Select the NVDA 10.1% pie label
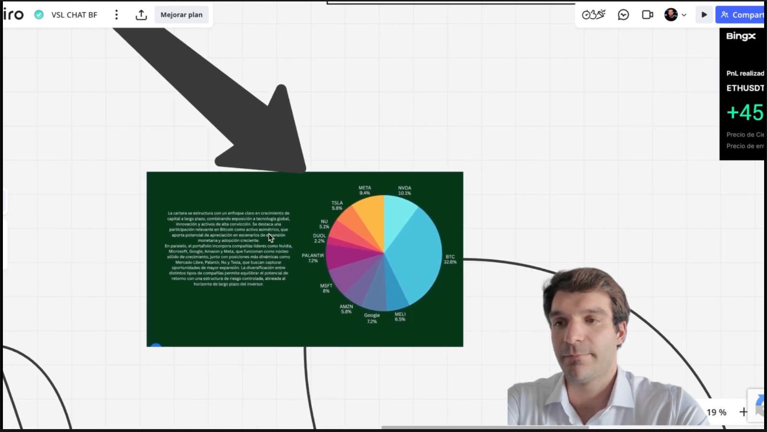767x432 pixels. [405, 190]
